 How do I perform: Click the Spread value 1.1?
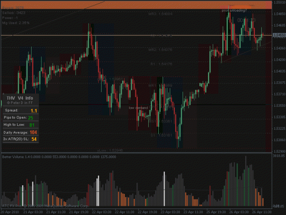[34, 110]
